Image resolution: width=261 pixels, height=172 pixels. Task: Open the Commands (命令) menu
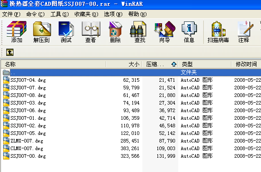click(35, 14)
